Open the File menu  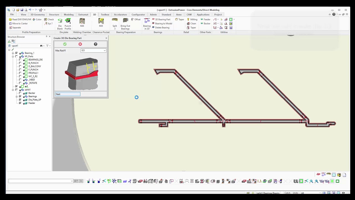point(12,14)
